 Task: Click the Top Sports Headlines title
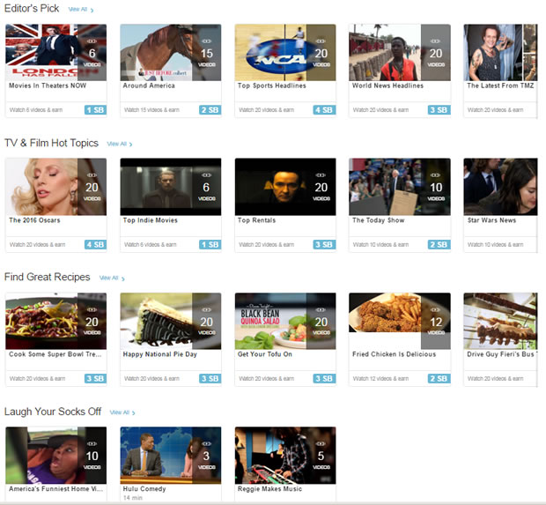(x=272, y=85)
